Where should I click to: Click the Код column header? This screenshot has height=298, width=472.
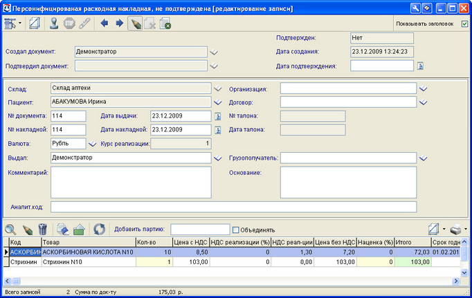point(25,243)
